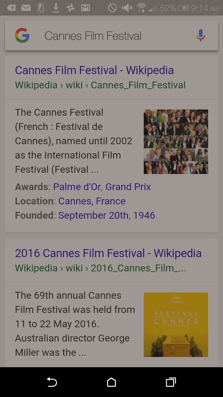Open Cannes Film Festival - Wikedia result
223x397 pixels.
(x=94, y=70)
